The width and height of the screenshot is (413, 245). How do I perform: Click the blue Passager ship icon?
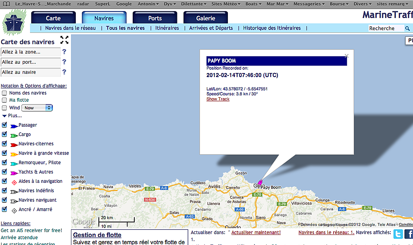14,126
